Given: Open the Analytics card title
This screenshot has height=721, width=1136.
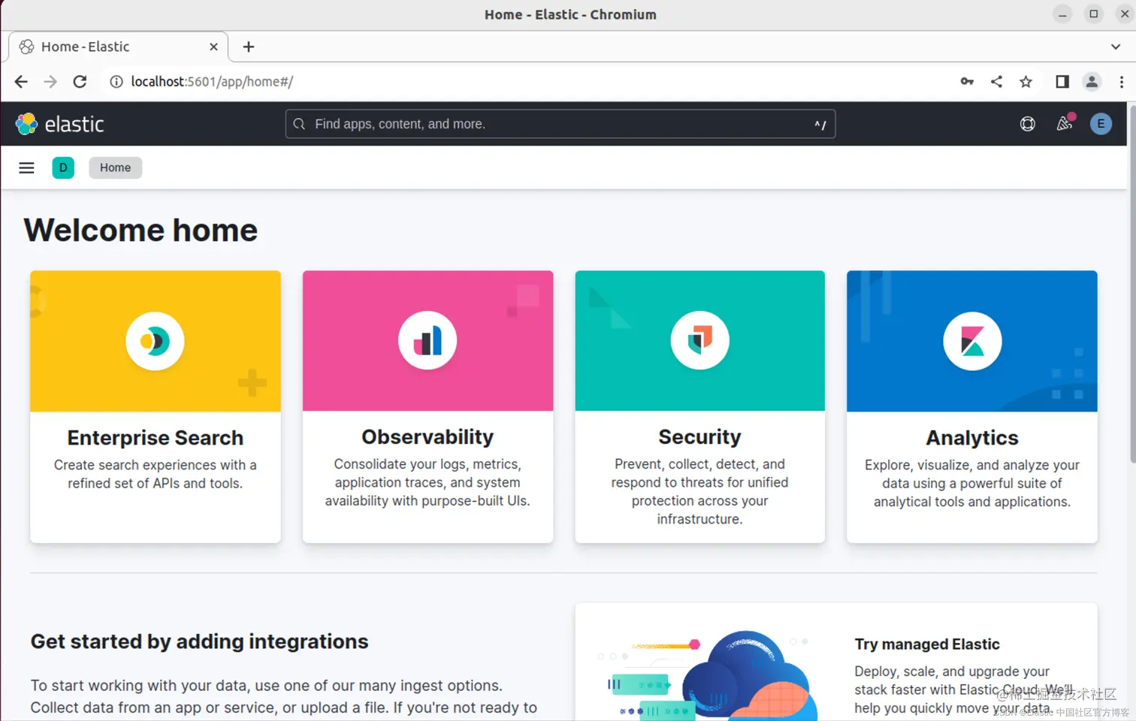Looking at the screenshot, I should tap(972, 438).
